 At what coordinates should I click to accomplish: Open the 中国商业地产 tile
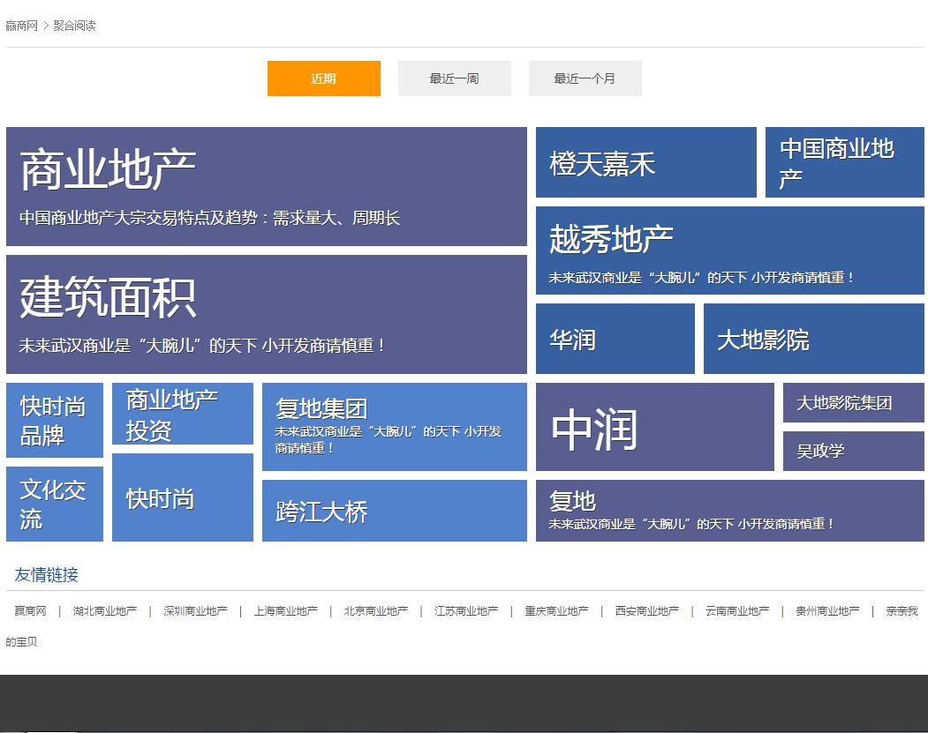click(x=844, y=162)
